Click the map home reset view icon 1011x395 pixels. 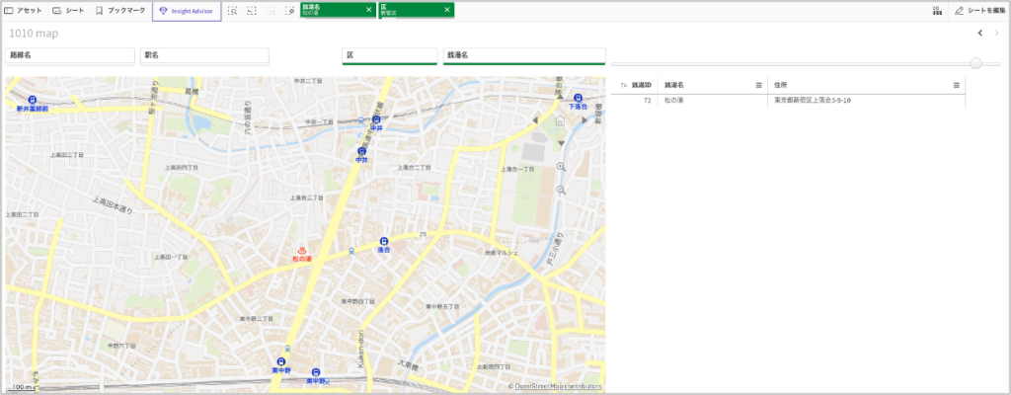click(560, 120)
